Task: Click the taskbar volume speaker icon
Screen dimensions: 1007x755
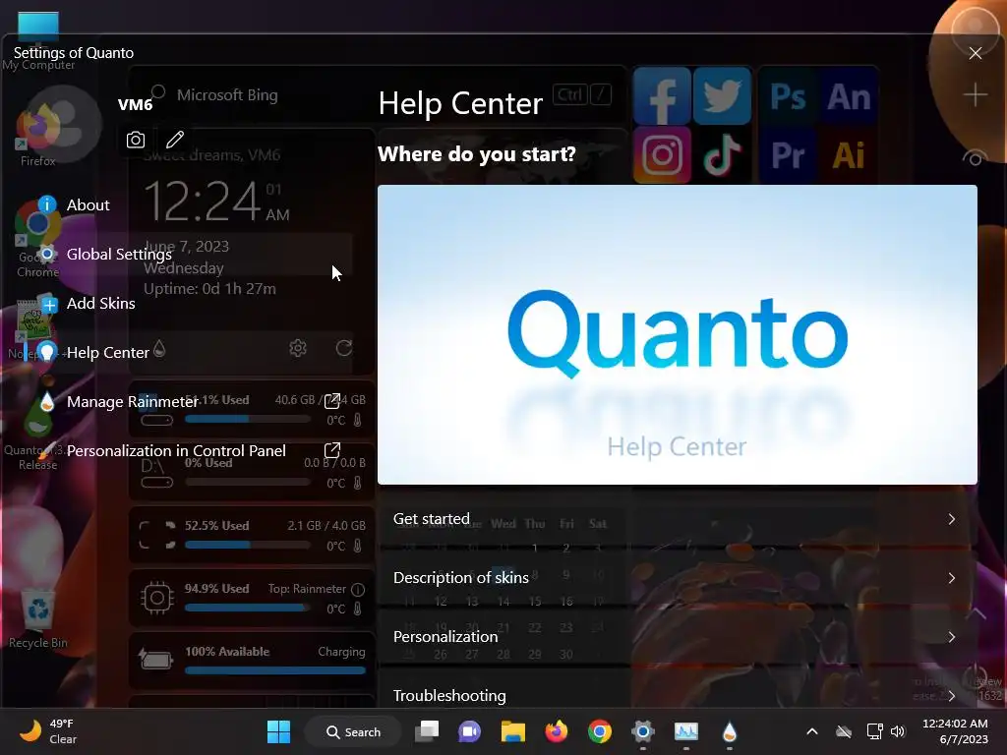Action: pyautogui.click(x=898, y=731)
